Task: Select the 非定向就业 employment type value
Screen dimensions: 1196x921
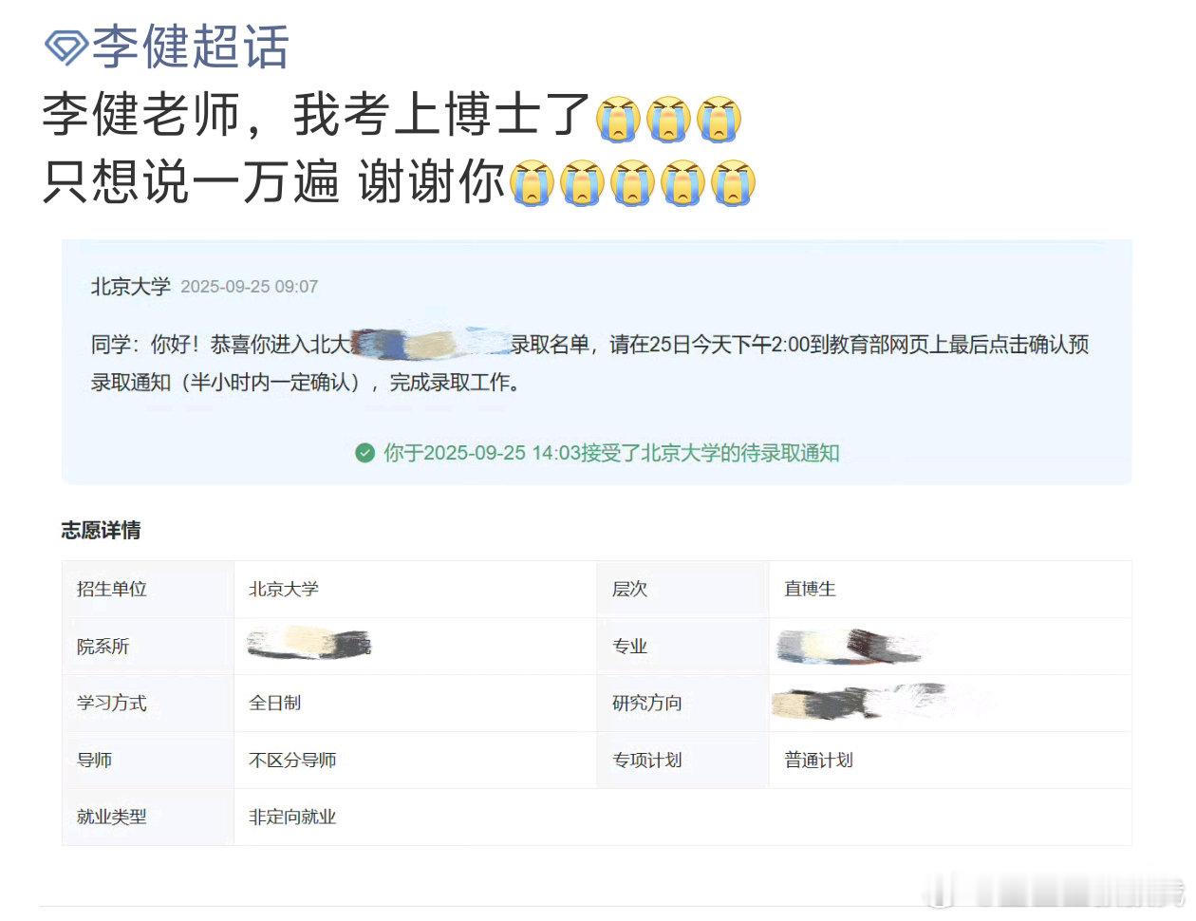Action: point(292,817)
